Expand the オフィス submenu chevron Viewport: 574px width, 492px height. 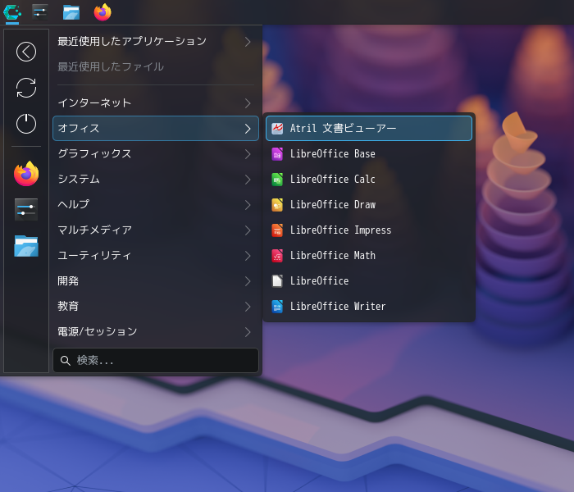point(248,129)
